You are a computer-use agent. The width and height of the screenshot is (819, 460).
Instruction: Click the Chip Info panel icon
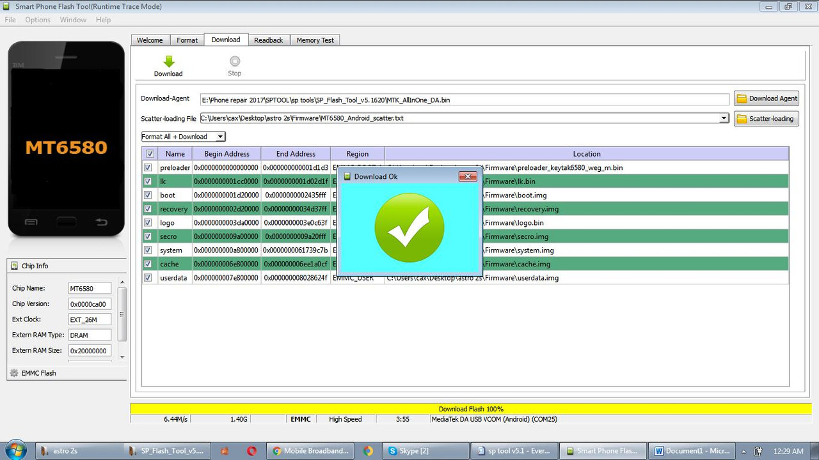coord(14,266)
